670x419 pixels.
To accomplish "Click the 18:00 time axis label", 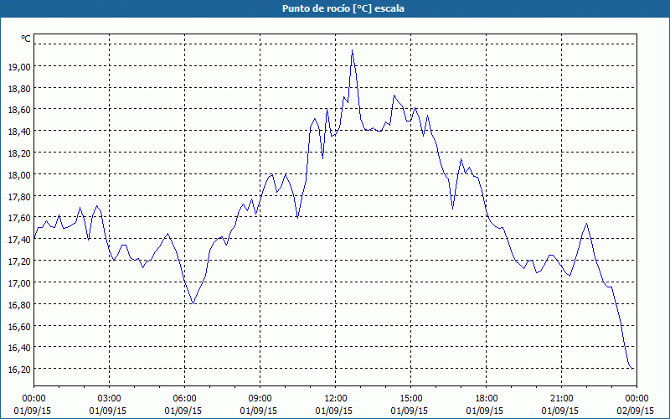I will point(487,398).
